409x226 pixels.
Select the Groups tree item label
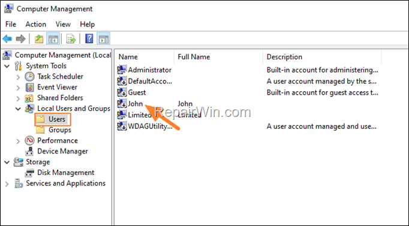60,130
